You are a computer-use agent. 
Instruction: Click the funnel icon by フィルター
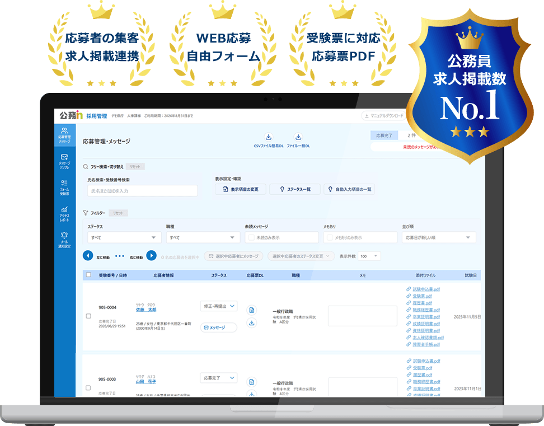[85, 213]
